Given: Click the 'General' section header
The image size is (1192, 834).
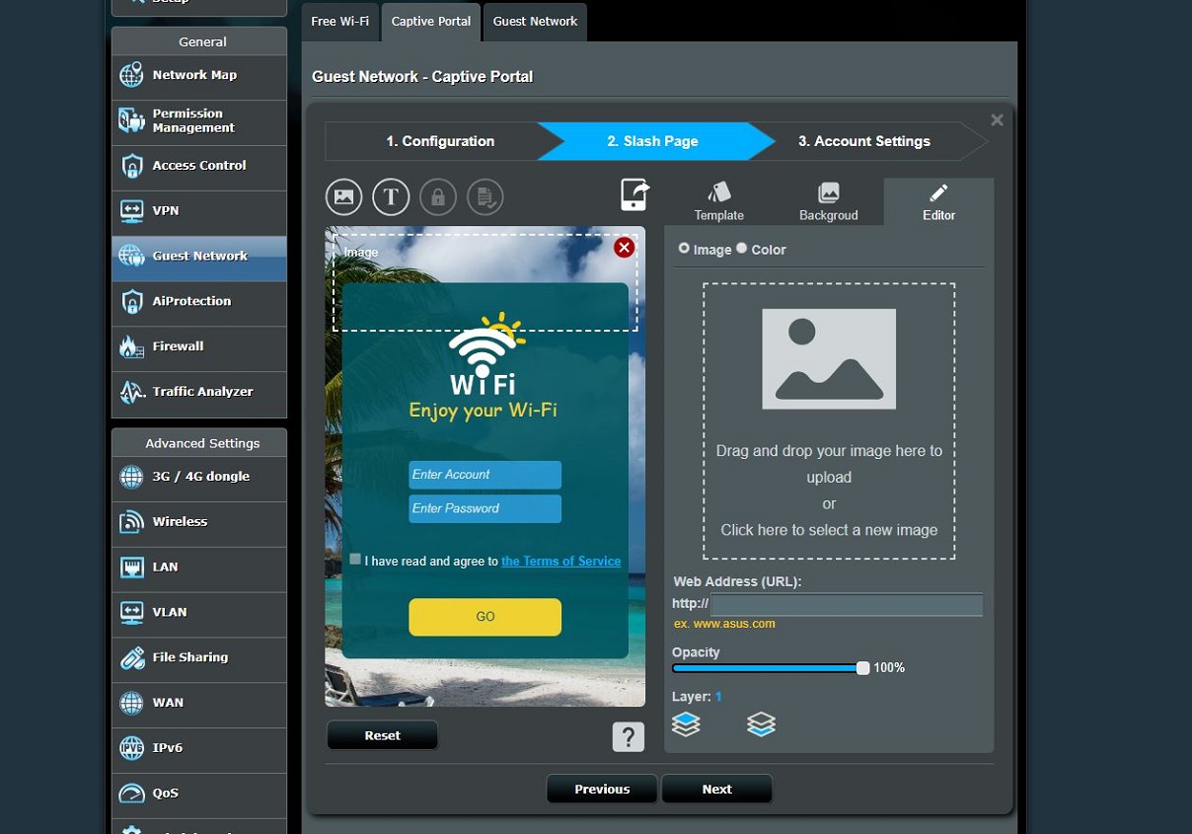Looking at the screenshot, I should point(199,41).
